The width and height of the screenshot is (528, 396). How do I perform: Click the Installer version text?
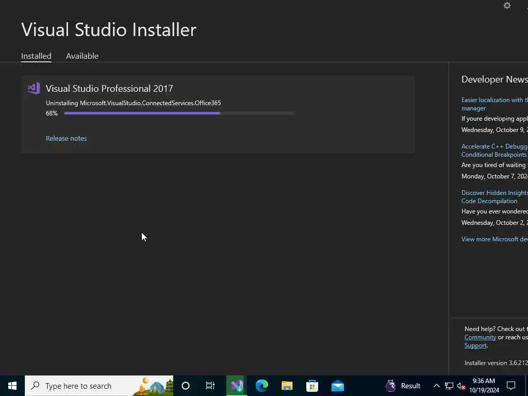coord(496,363)
